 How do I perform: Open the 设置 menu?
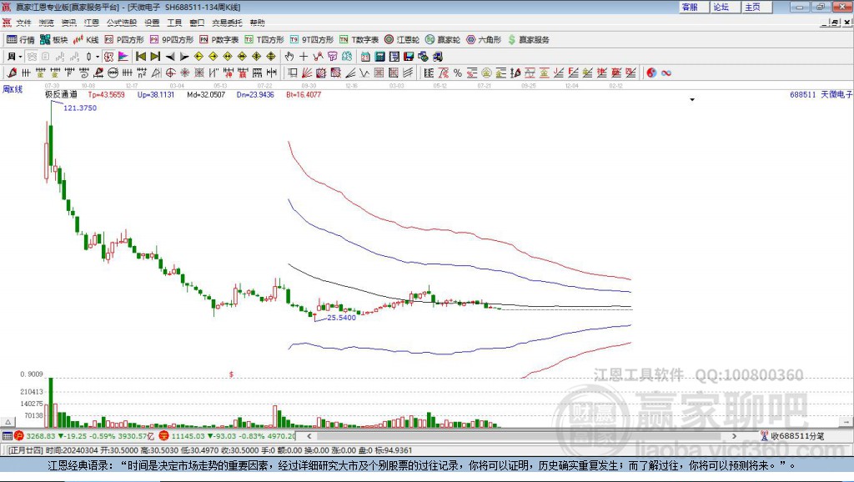(152, 23)
